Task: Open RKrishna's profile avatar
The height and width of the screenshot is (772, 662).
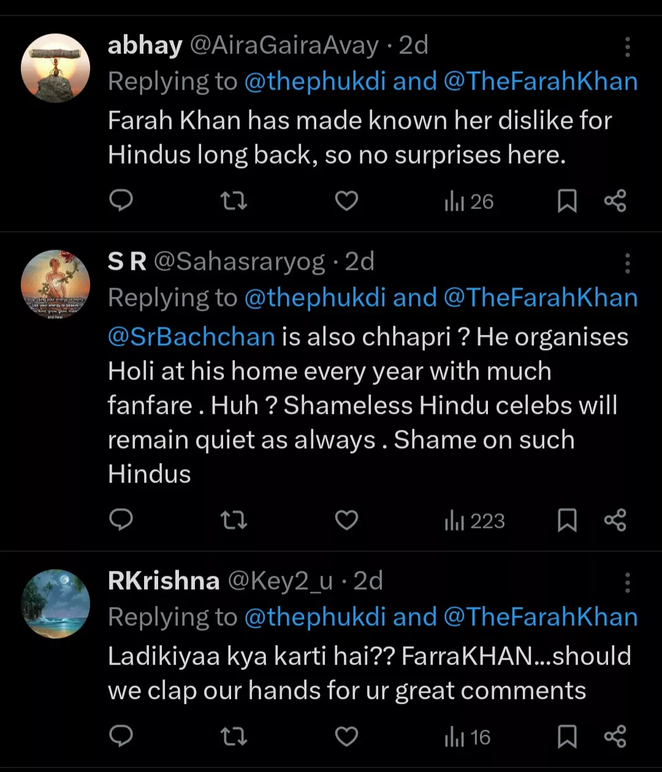Action: click(56, 604)
